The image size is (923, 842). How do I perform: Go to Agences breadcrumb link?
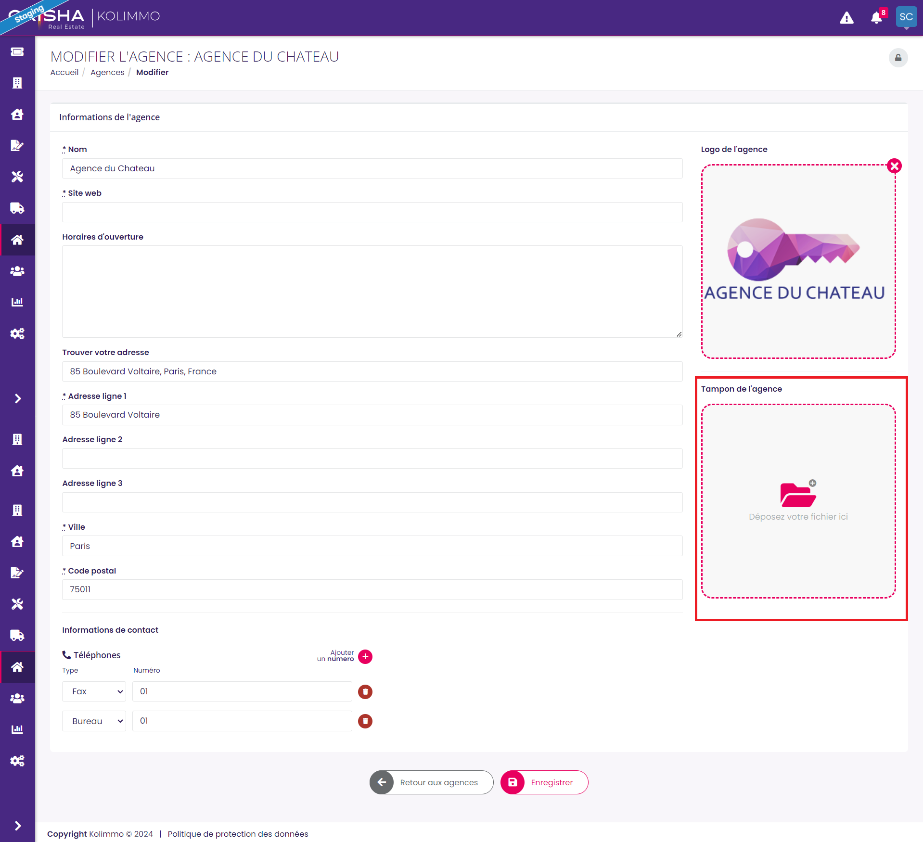coord(107,72)
